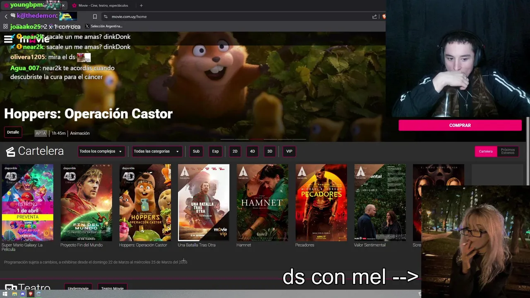Open Discord from the taskbar

[22, 294]
